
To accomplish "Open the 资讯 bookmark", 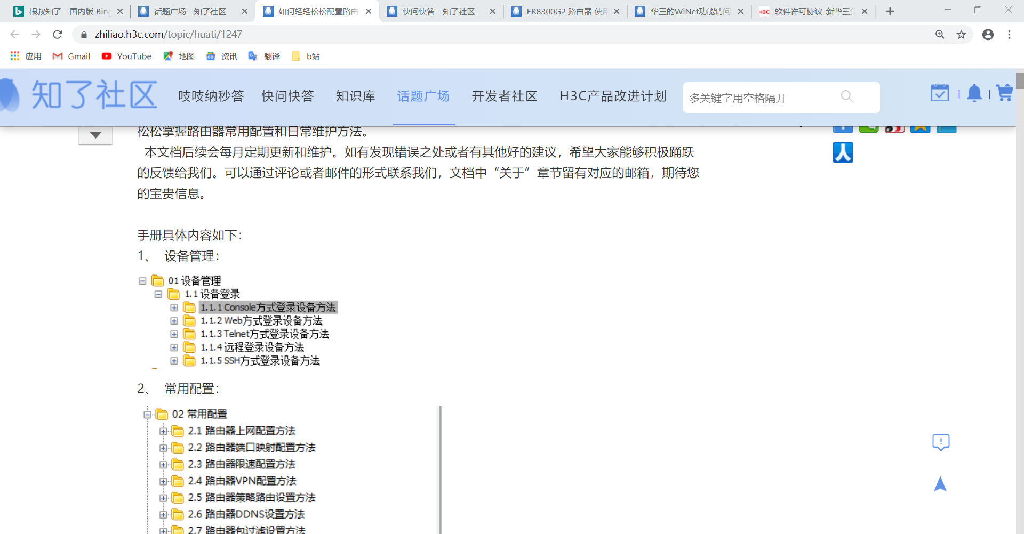I will pyautogui.click(x=221, y=56).
